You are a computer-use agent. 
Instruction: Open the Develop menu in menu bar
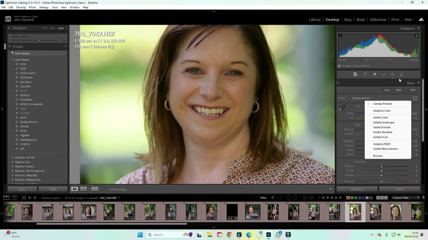pos(21,7)
